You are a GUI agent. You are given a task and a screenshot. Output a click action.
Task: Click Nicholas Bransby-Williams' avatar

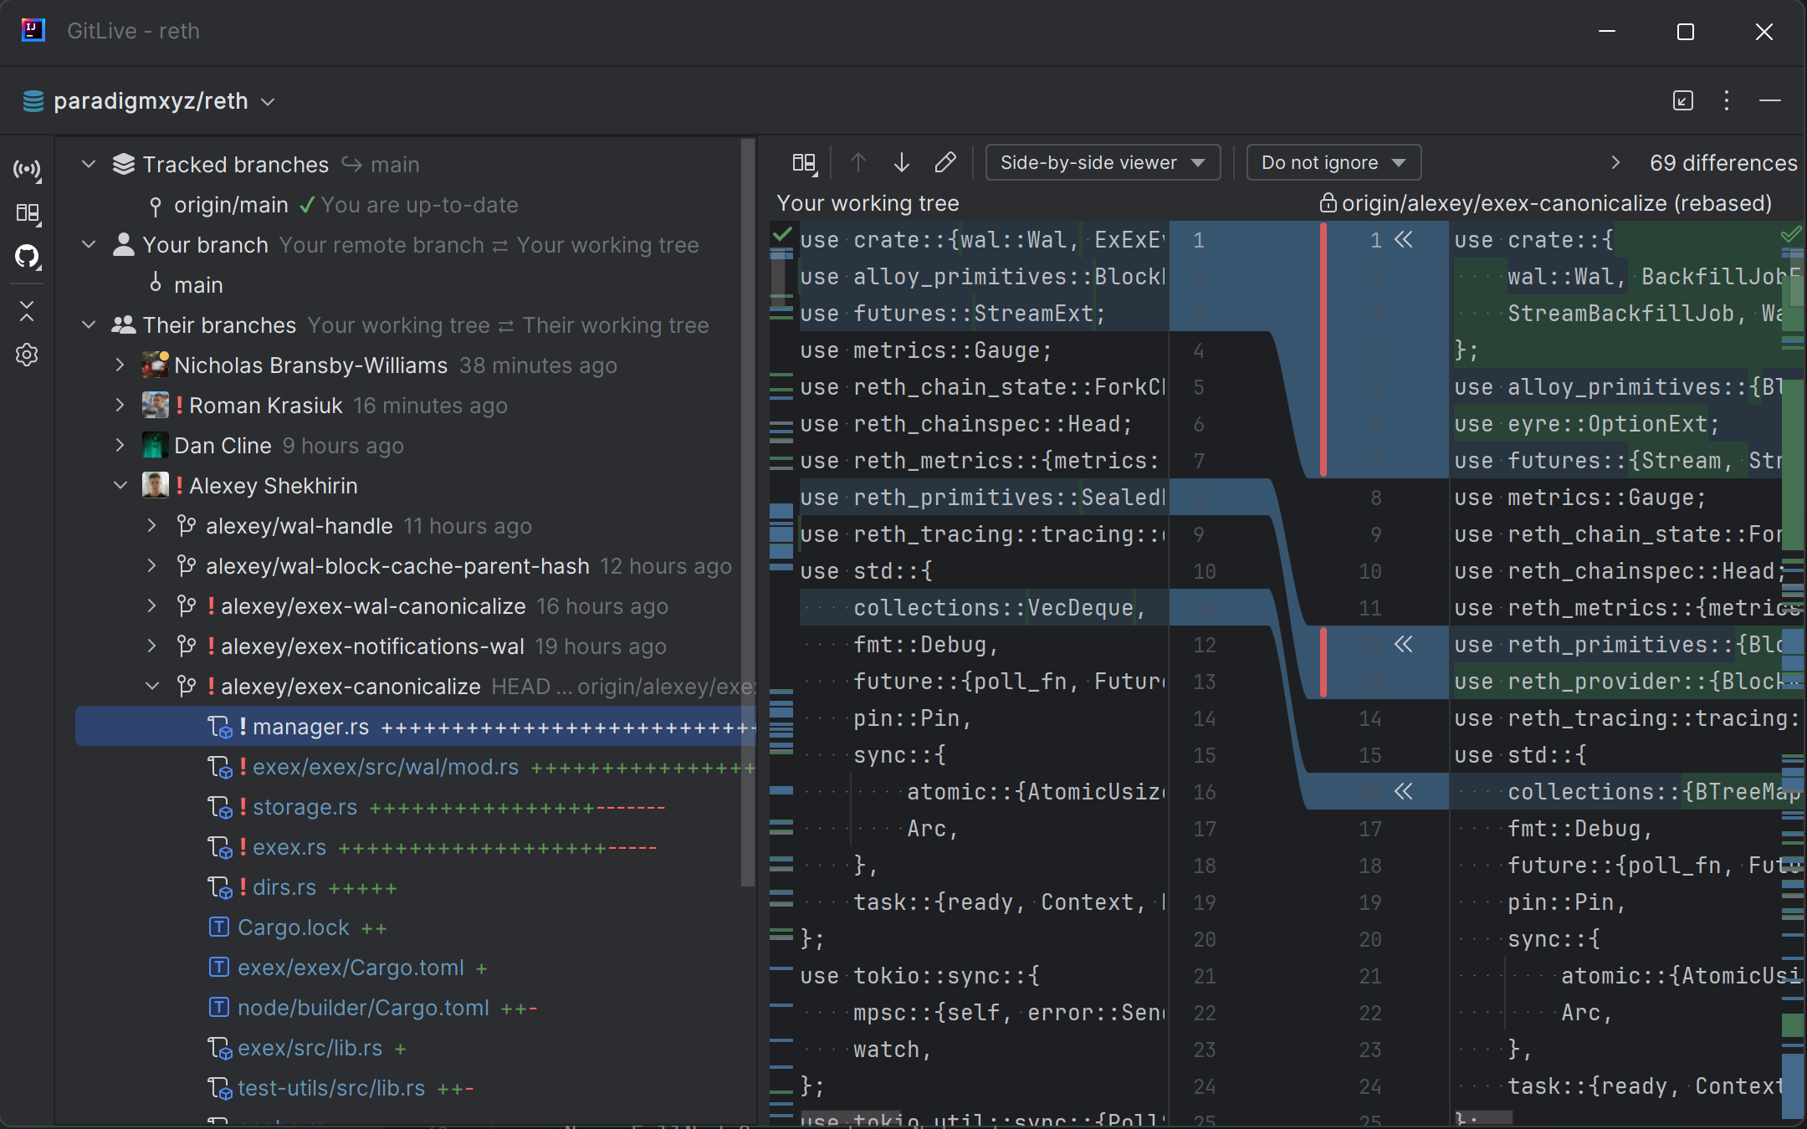155,365
